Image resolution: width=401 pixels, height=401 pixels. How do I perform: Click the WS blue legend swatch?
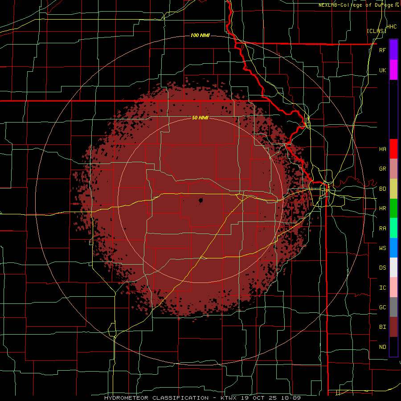[x=393, y=248]
